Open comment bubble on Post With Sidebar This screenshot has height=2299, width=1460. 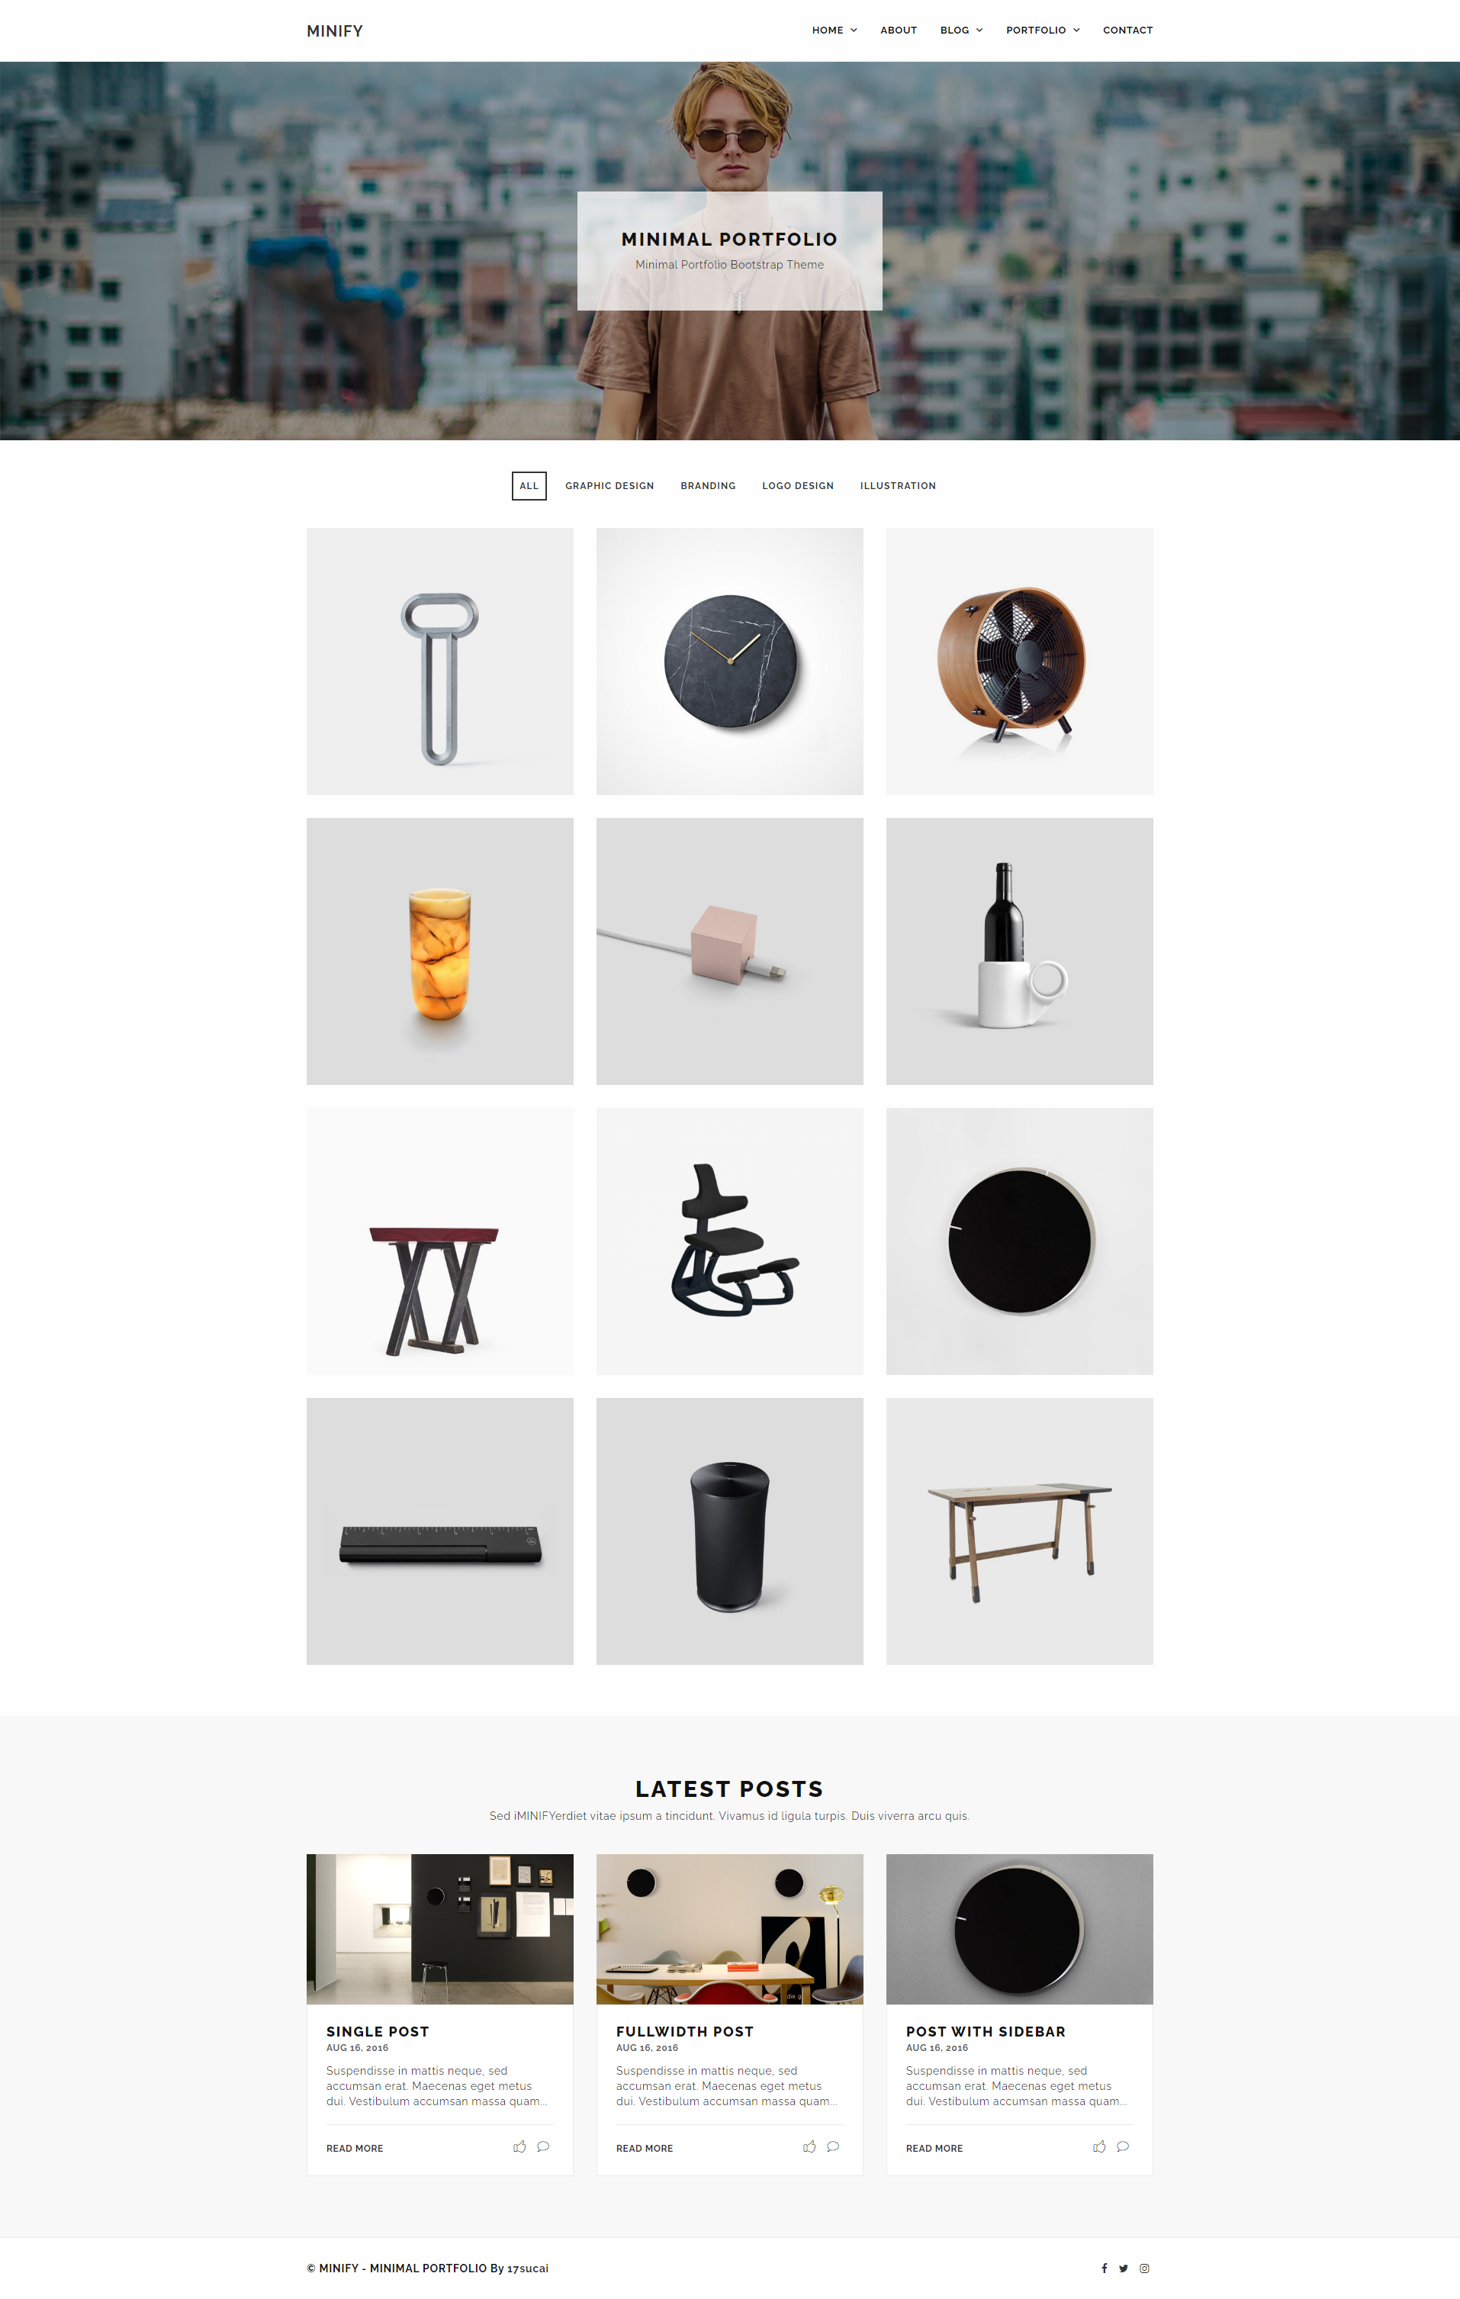click(1123, 2146)
